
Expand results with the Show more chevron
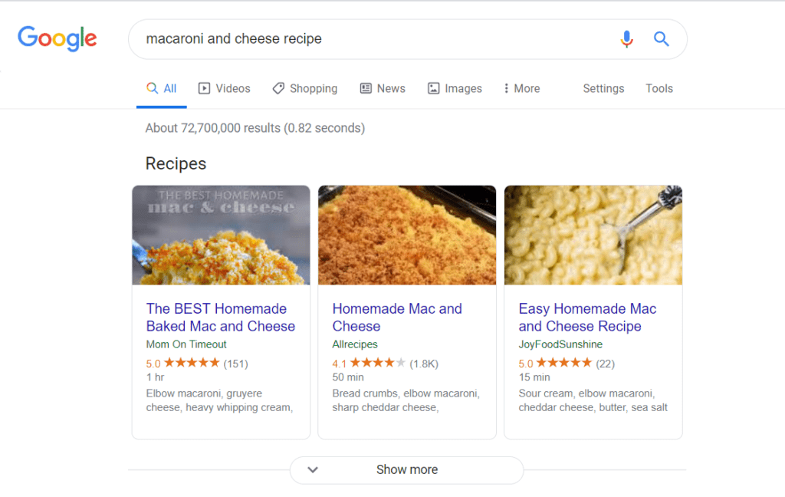pos(313,469)
